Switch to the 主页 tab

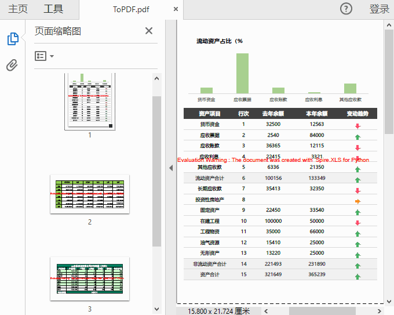click(x=18, y=9)
